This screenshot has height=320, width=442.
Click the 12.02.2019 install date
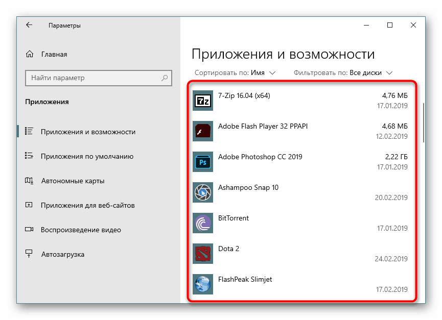tap(391, 136)
